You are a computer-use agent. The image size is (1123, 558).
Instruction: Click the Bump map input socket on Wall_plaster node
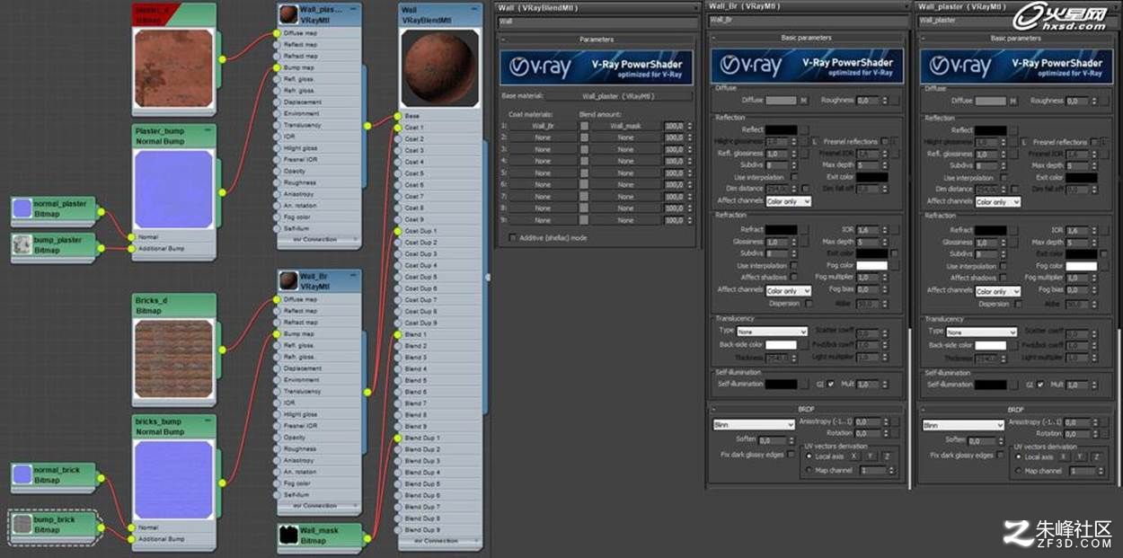coord(277,67)
